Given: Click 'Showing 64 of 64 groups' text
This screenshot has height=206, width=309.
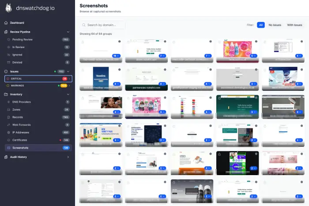Looking at the screenshot, I should [x=96, y=34].
